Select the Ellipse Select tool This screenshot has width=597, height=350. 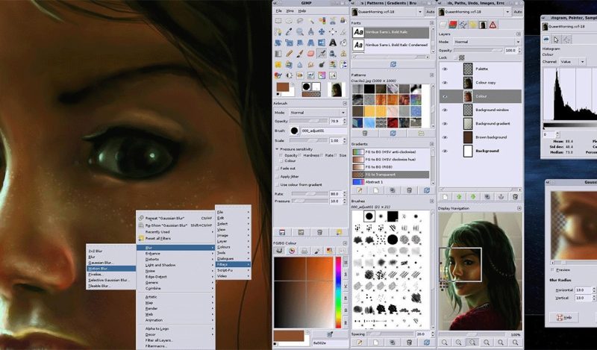(289, 21)
